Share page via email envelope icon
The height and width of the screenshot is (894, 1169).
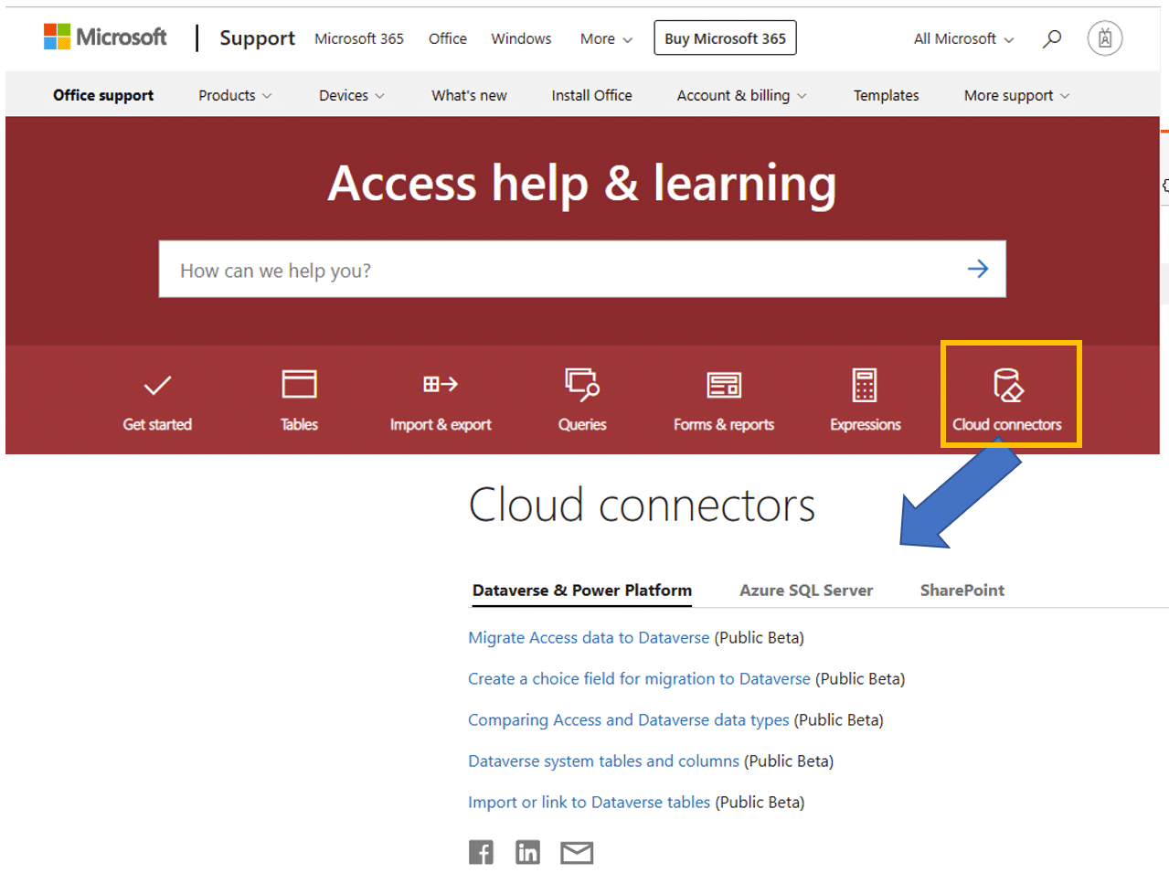point(577,853)
